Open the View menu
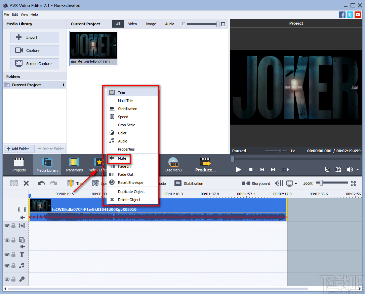 (24, 14)
